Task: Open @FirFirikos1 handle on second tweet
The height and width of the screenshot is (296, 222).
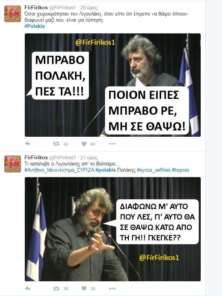Action: [62, 157]
